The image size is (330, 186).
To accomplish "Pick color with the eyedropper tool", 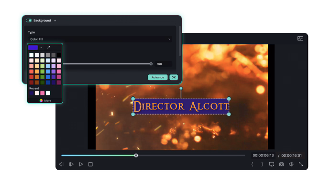I will [49, 47].
